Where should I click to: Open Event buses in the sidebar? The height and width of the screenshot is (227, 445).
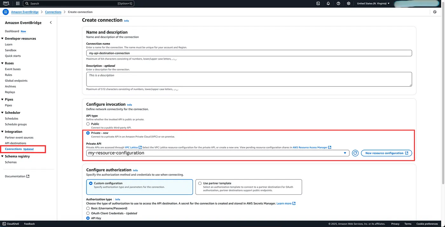click(x=13, y=69)
